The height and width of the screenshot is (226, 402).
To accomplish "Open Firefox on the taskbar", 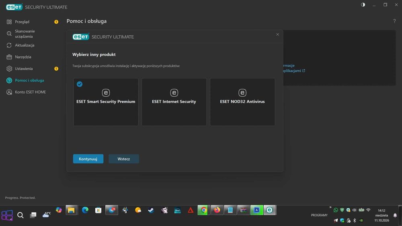I will [217, 210].
